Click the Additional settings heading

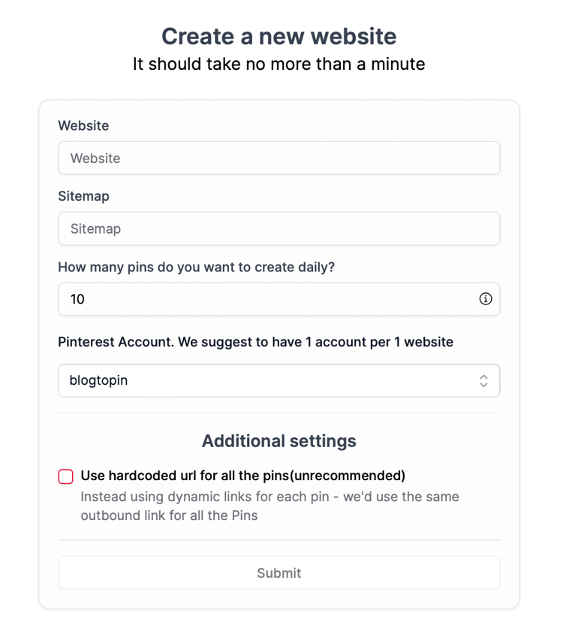point(278,441)
